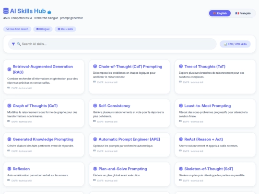259x194 pixels.
Task: Click the tagline '450+ compétences IA' under title
Action: [18, 18]
